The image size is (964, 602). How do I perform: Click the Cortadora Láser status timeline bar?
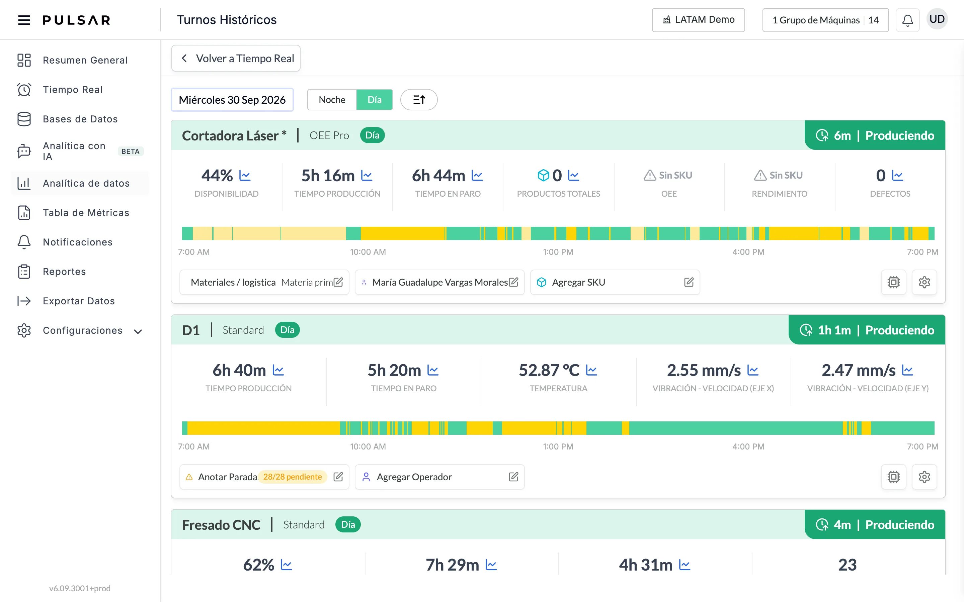click(x=558, y=233)
